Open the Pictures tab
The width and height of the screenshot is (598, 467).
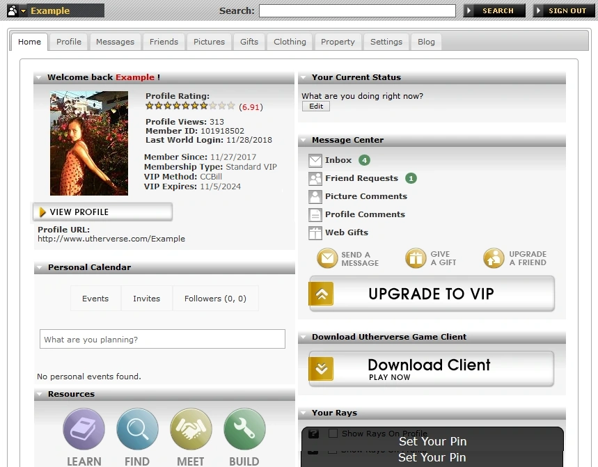click(x=209, y=42)
